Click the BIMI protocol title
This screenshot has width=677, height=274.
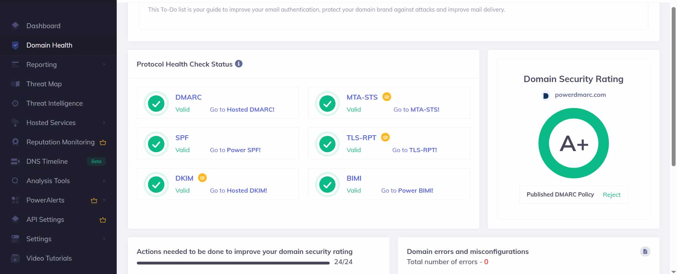(354, 178)
